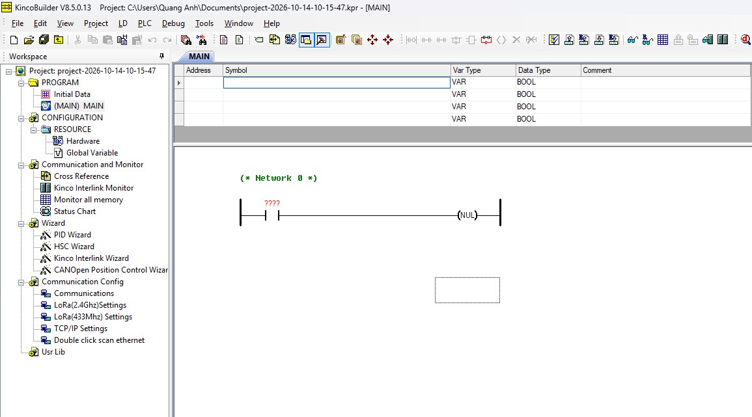Insert a coil using the parentheses icon
The height and width of the screenshot is (417, 752).
tap(501, 40)
